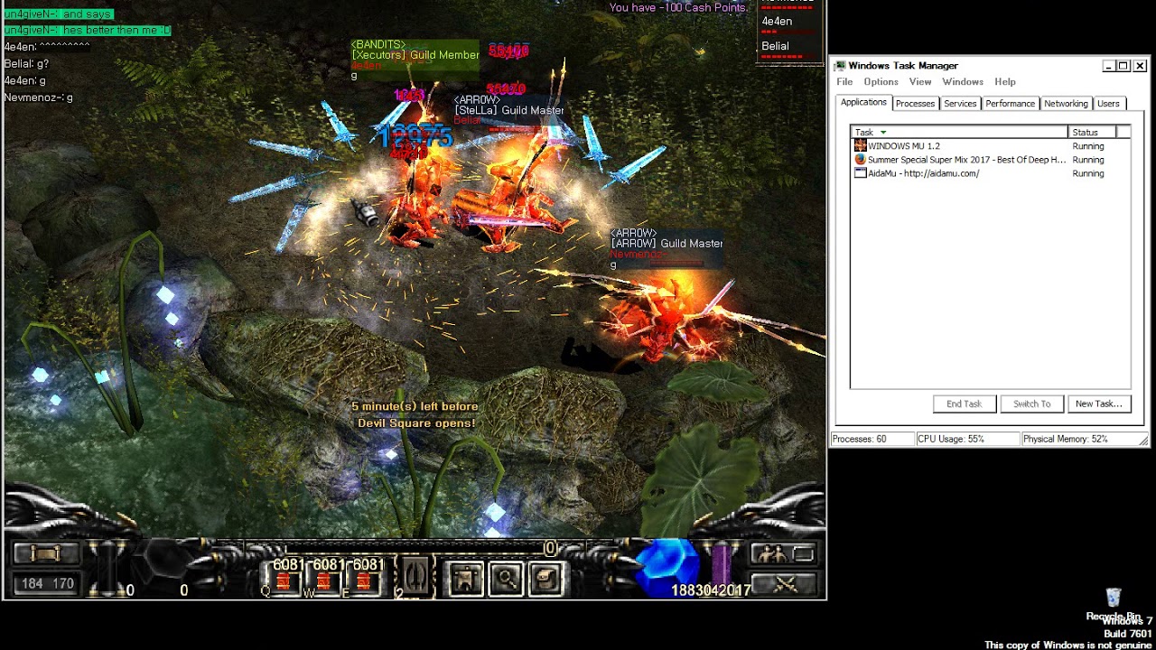
Task: Switch to the Users tab
Action: coord(1108,103)
